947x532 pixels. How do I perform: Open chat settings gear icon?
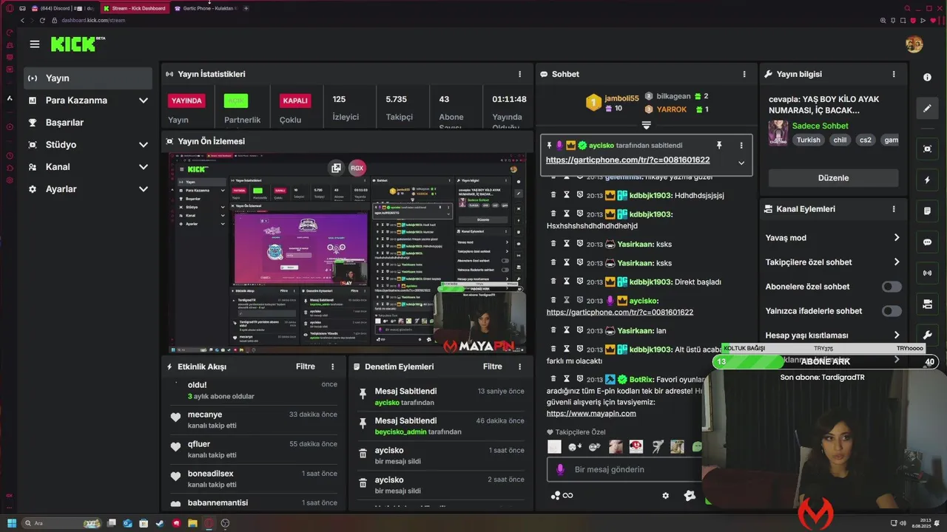665,496
